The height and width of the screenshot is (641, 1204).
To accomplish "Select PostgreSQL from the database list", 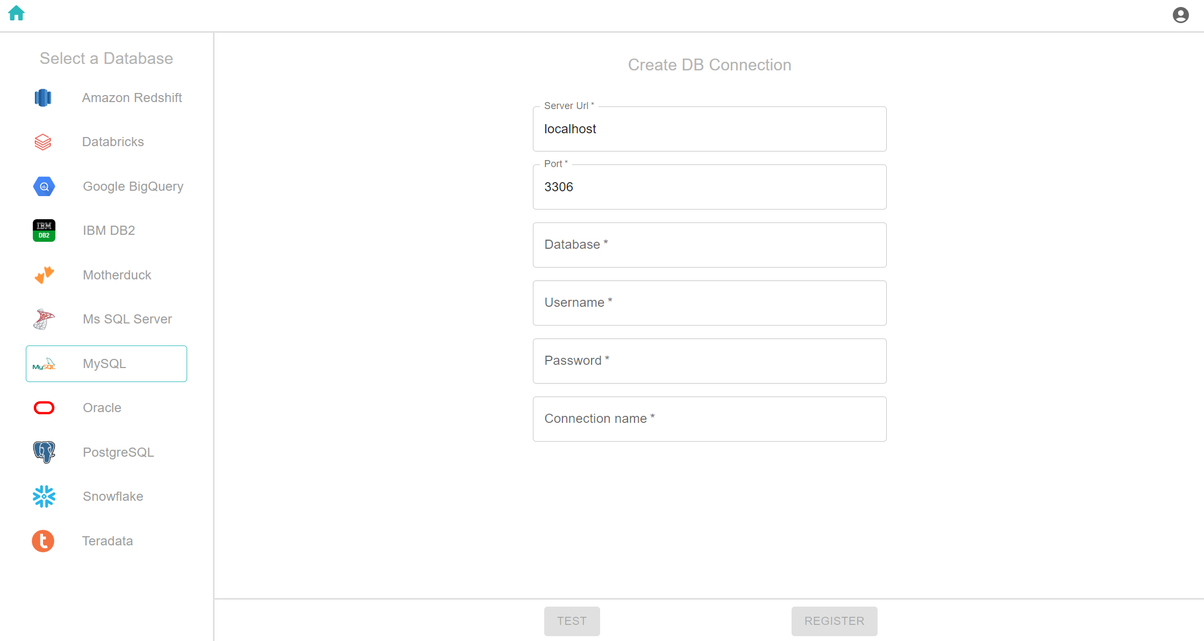I will [x=106, y=452].
